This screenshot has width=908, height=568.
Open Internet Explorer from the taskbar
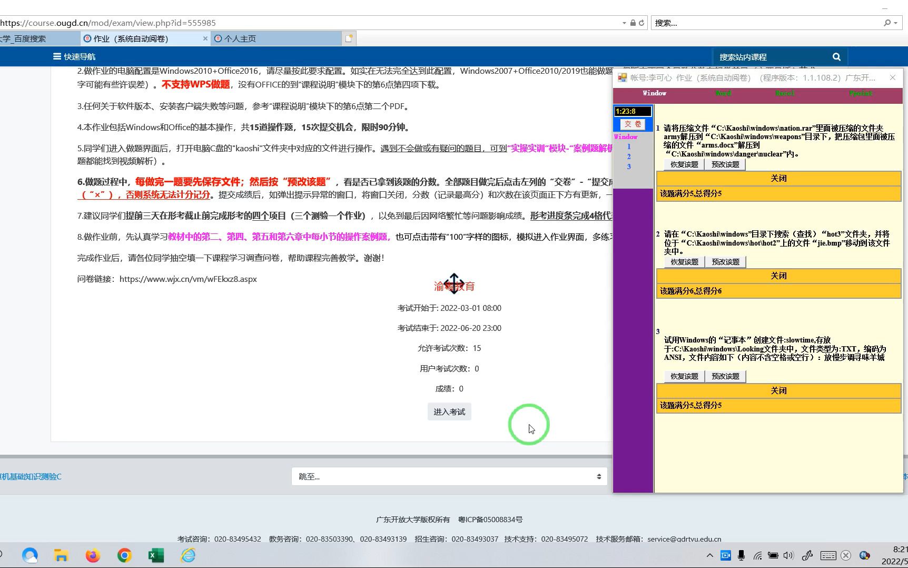click(x=188, y=555)
